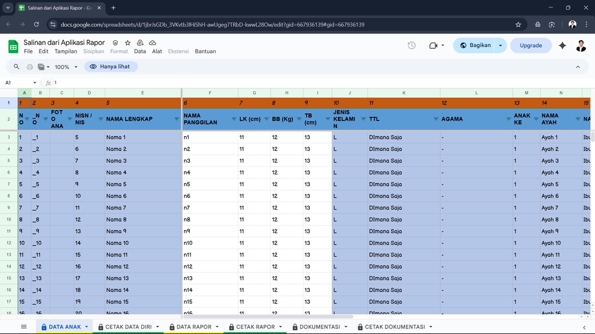Toggle the ANAK KE column filter
Viewport: 595px width, 334px height.
coord(535,119)
